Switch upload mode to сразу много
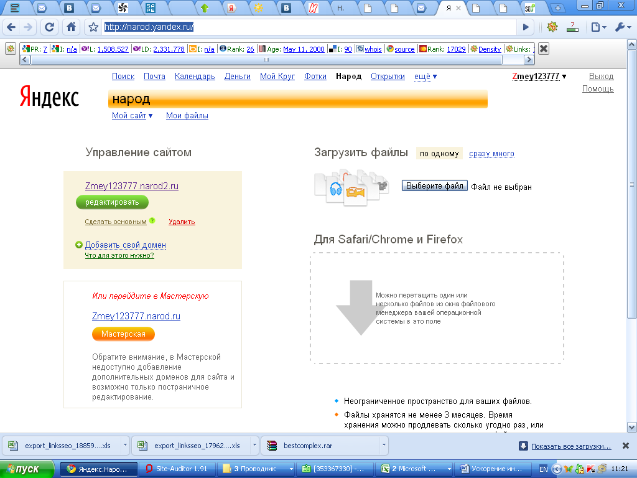This screenshot has width=637, height=478. (x=491, y=154)
